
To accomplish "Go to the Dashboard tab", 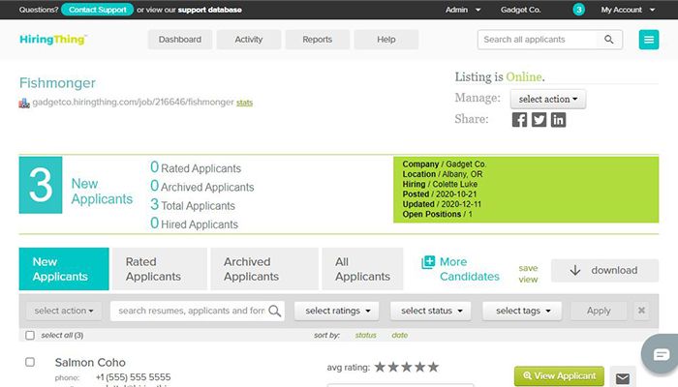I will [180, 40].
